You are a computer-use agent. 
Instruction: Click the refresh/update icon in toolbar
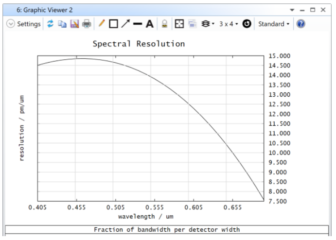pos(50,24)
